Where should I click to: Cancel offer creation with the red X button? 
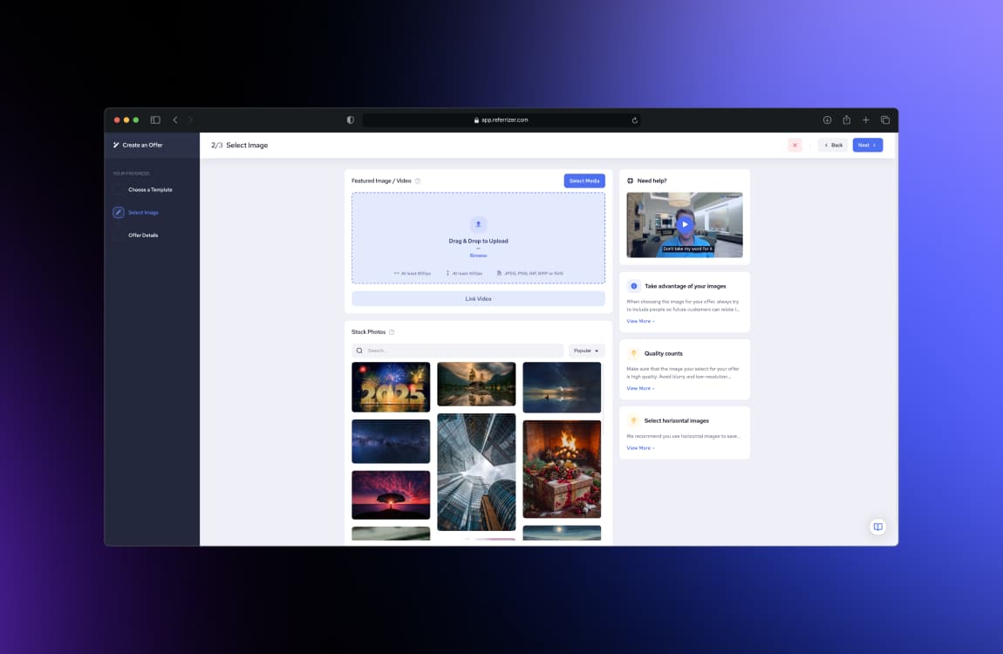795,145
